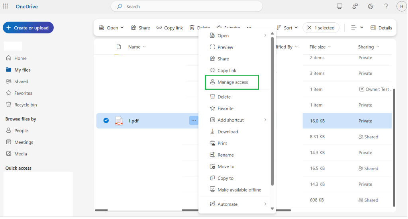Click Copy link in the toolbar
This screenshot has width=408, height=219.
coord(170,28)
